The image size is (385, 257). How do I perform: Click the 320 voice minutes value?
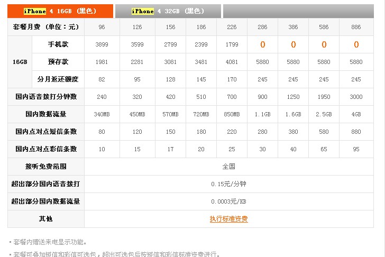click(x=137, y=97)
